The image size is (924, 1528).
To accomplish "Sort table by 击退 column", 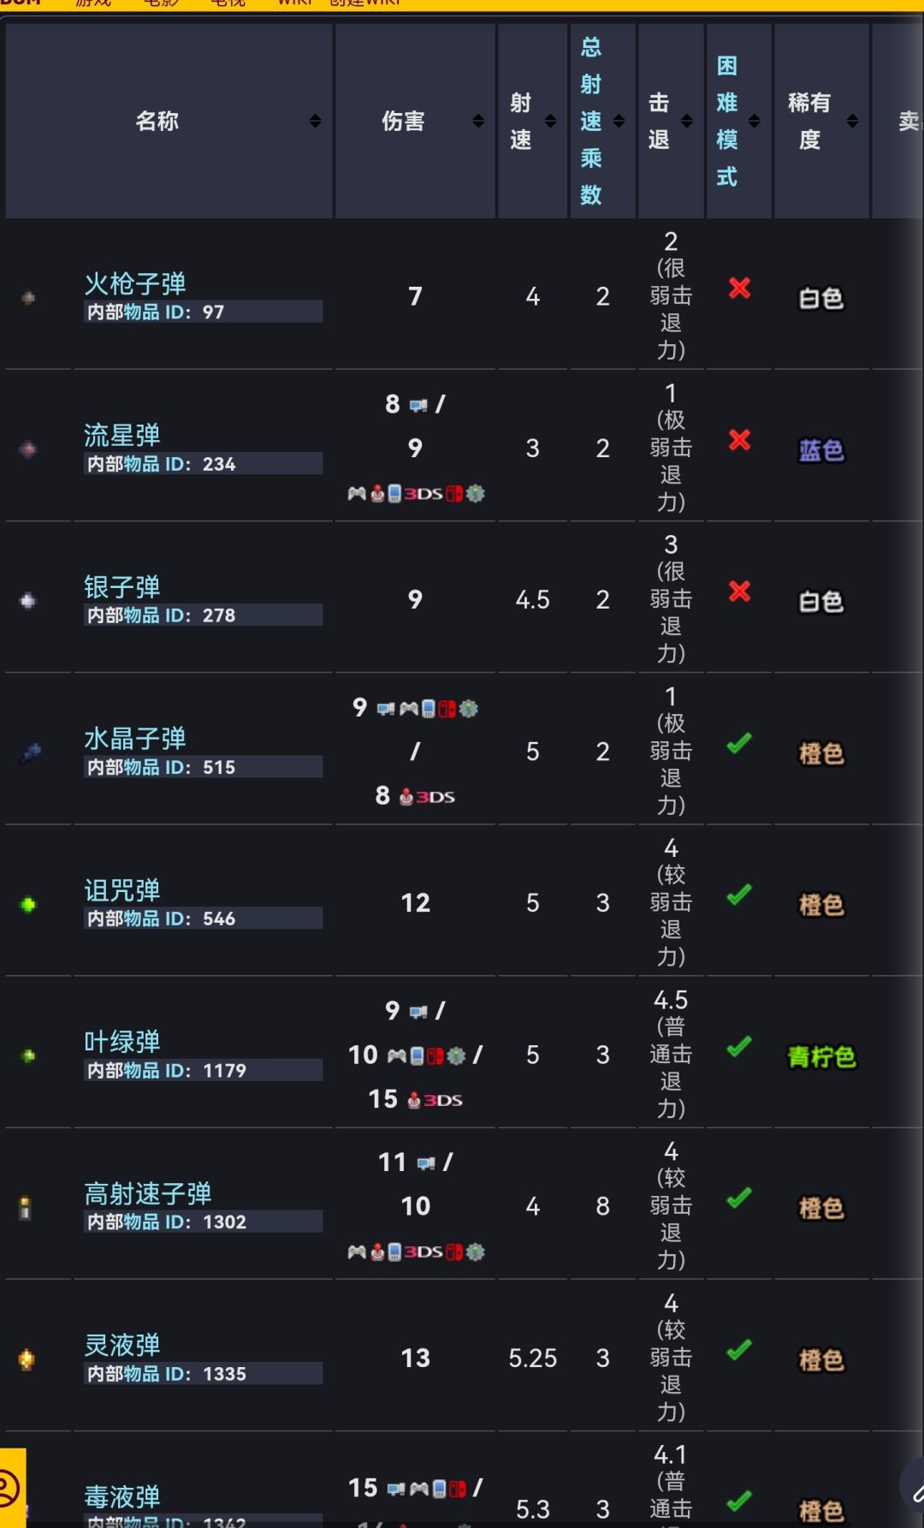I will pos(687,122).
